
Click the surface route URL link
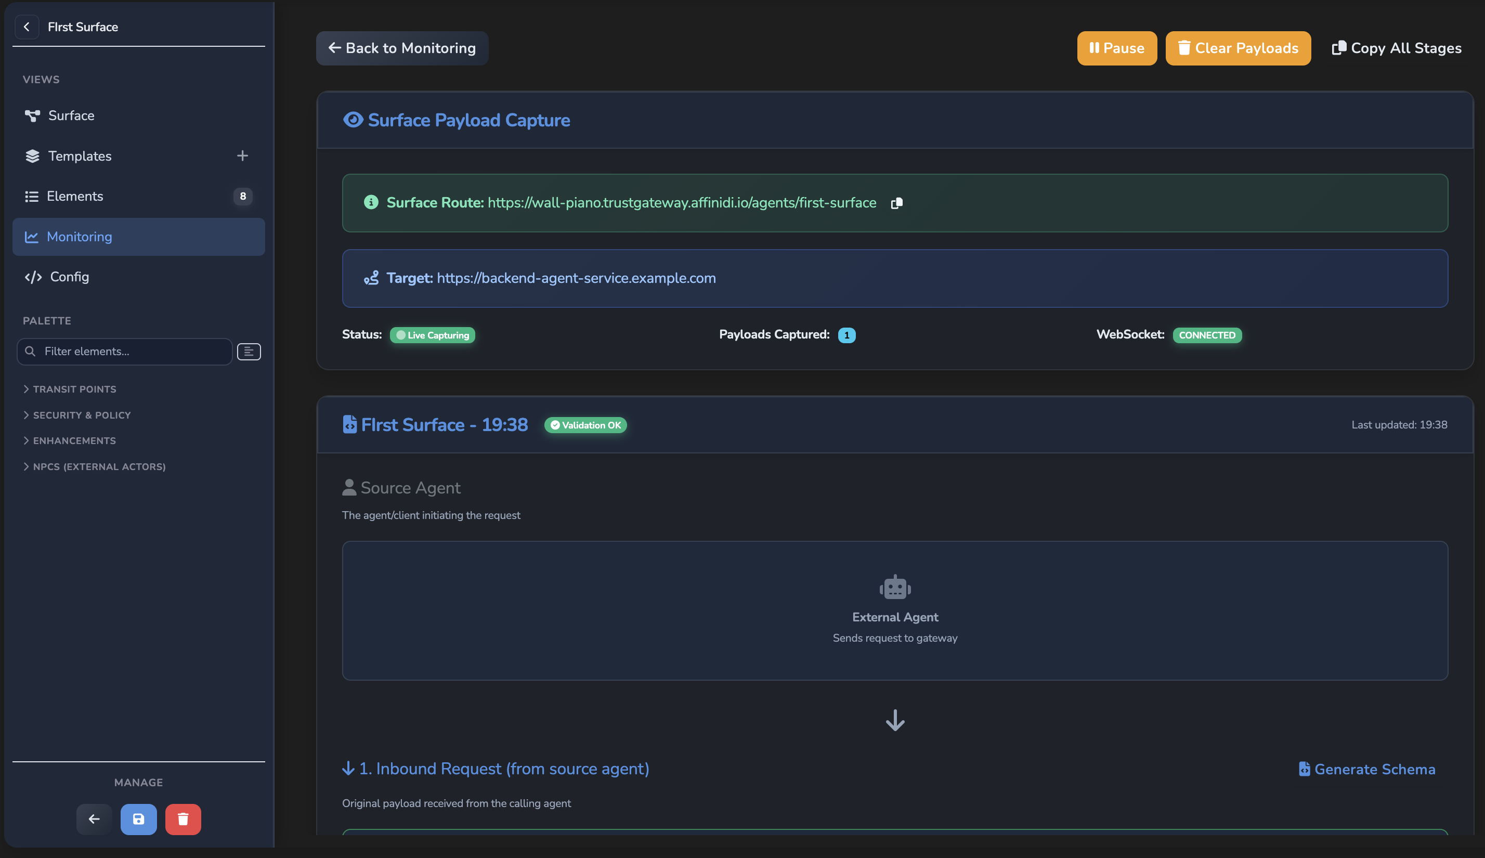tap(682, 203)
